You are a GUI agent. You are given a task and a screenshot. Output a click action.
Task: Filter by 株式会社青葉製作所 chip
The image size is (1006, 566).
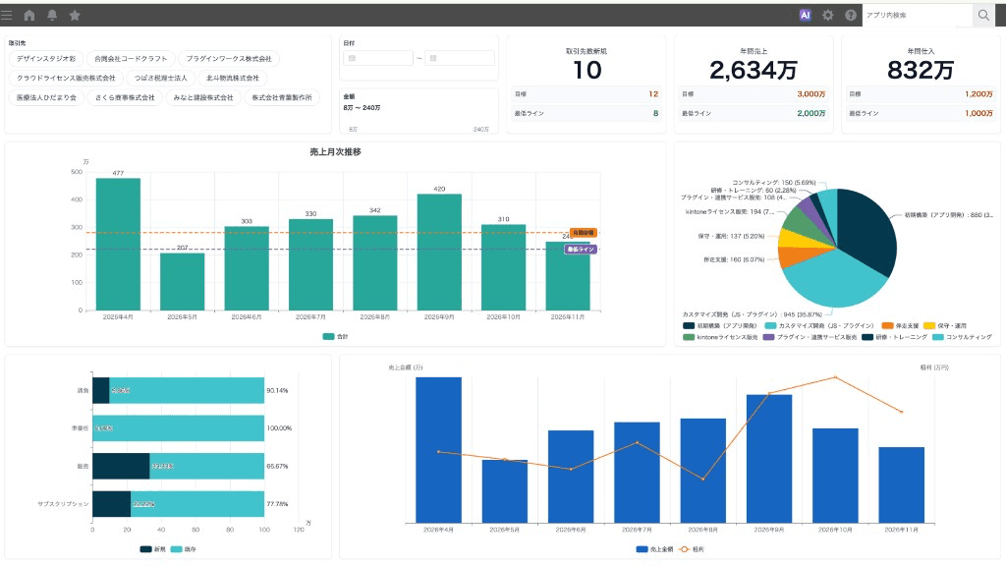[x=282, y=97]
